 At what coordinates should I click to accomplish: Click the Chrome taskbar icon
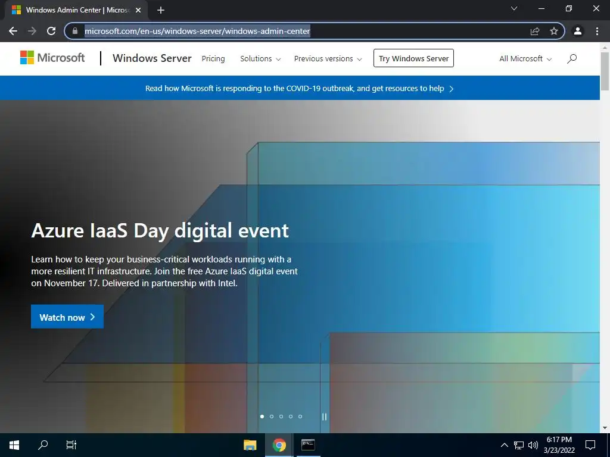[x=279, y=445]
